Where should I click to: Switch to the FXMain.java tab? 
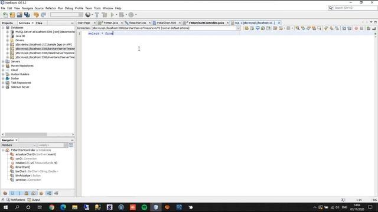coord(111,23)
